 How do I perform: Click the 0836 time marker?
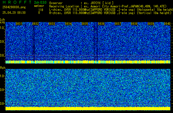click(x=101, y=24)
